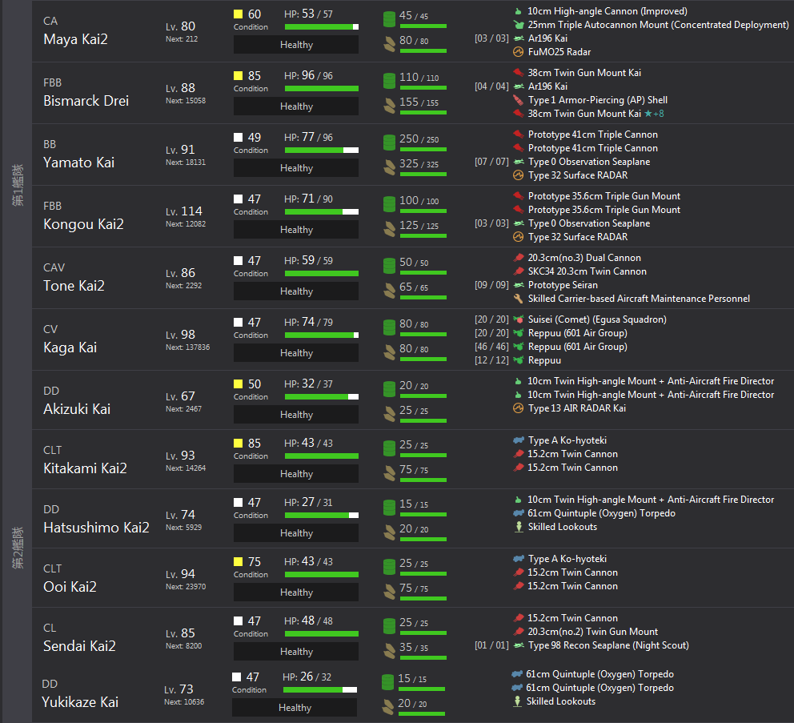Click Yamato Kai's HP bar

[322, 150]
